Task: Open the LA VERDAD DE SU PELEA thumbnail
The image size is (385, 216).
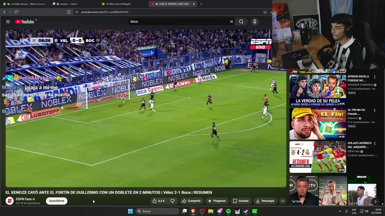Action: [318, 90]
